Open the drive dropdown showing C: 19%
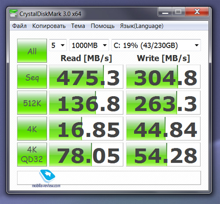 [x=156, y=45]
